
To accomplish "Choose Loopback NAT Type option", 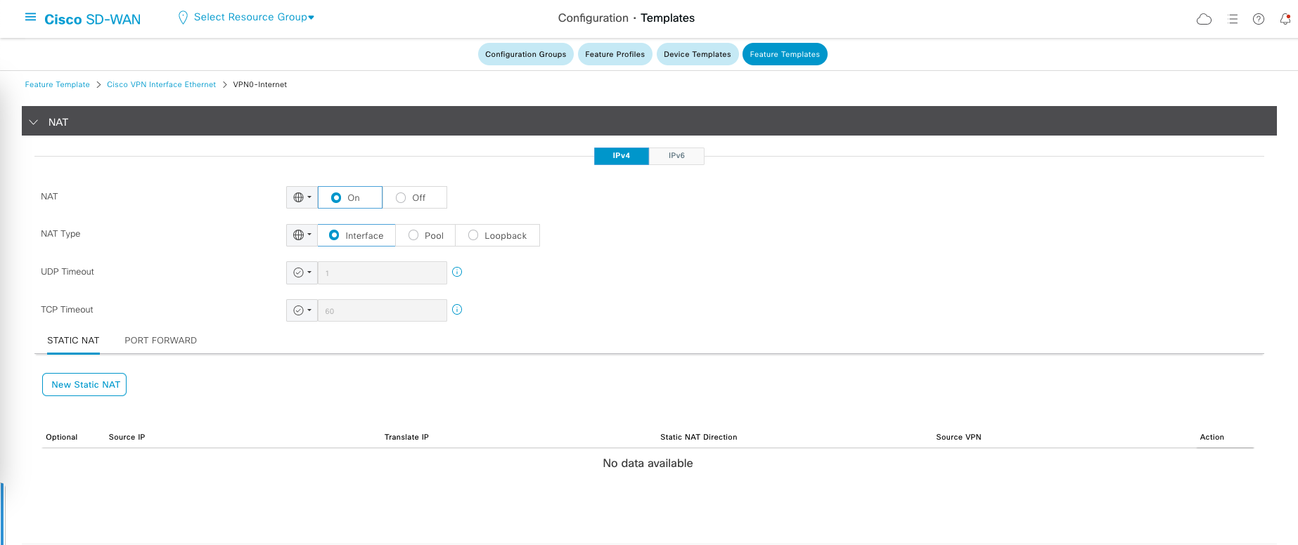I will pyautogui.click(x=474, y=235).
